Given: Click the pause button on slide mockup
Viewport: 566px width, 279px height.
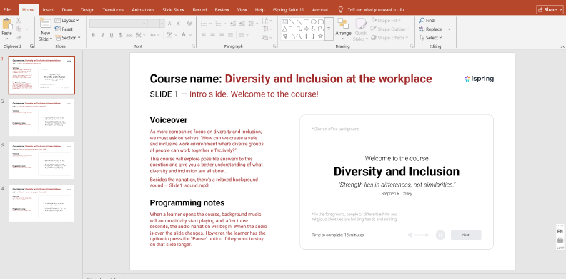Looking at the screenshot, I should 440,235.
